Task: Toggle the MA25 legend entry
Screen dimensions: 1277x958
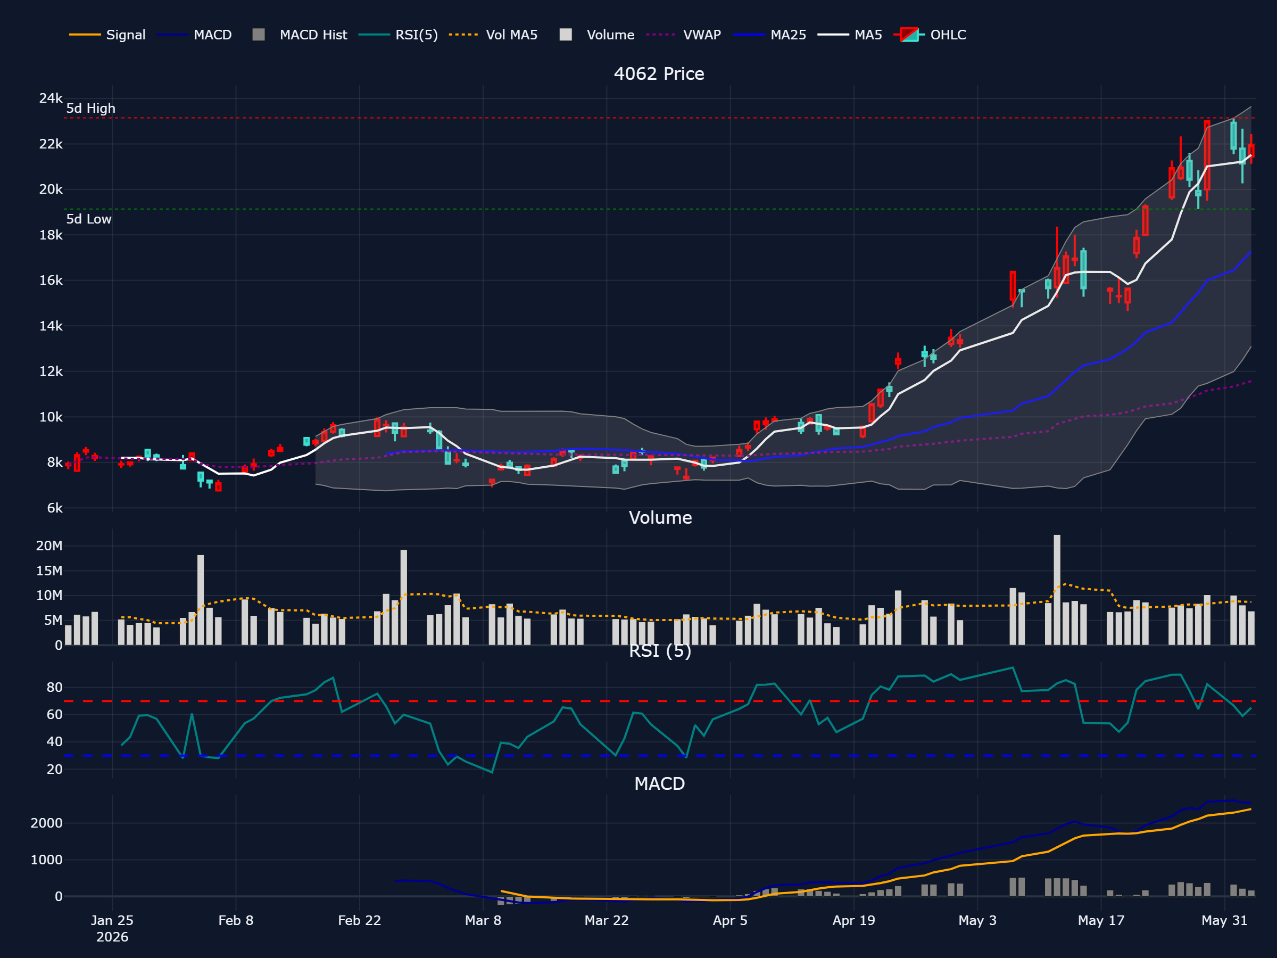Action: click(769, 35)
